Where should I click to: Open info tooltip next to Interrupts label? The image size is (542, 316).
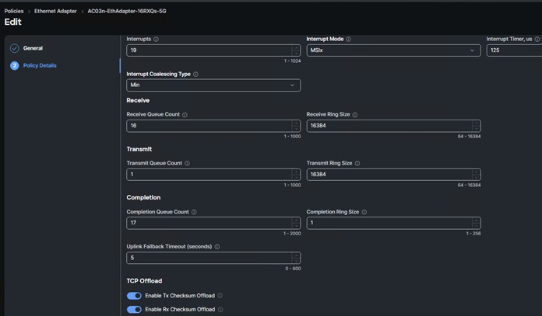[x=157, y=40]
